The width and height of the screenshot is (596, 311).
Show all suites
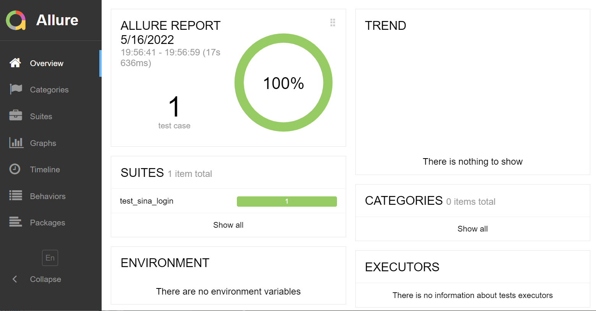tap(228, 225)
